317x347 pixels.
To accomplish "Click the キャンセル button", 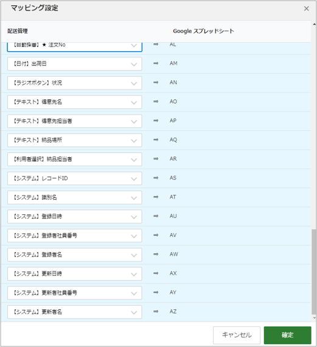I will (x=237, y=335).
